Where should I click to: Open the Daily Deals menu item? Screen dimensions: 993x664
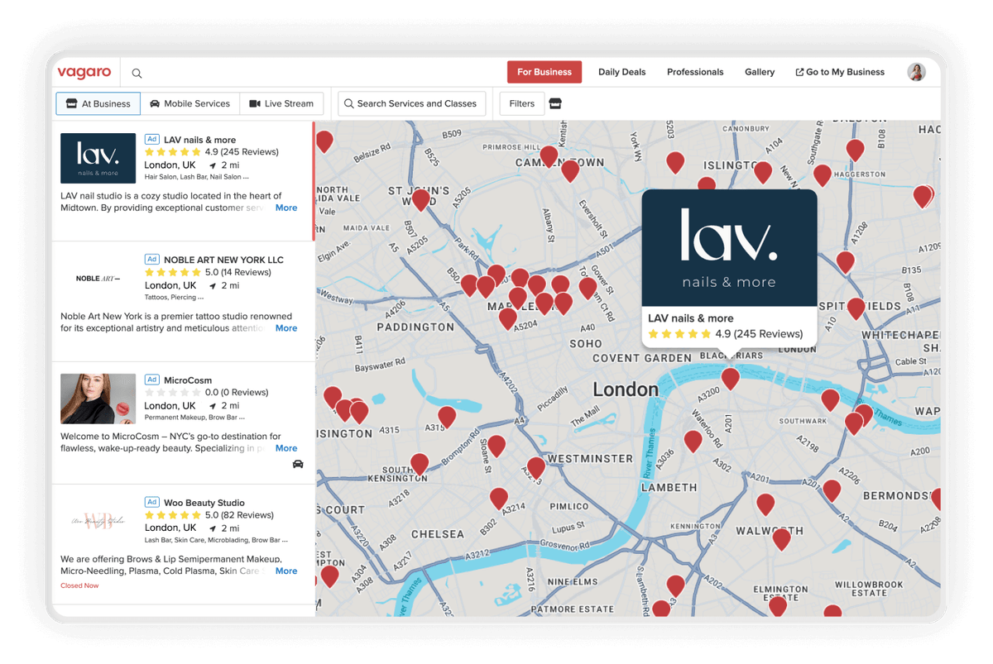pyautogui.click(x=621, y=72)
